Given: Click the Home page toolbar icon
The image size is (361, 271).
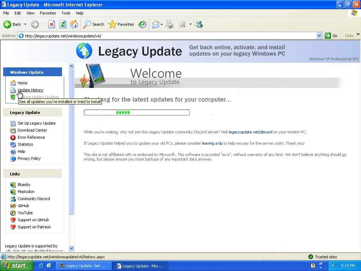Looking at the screenshot, I should (74, 24).
